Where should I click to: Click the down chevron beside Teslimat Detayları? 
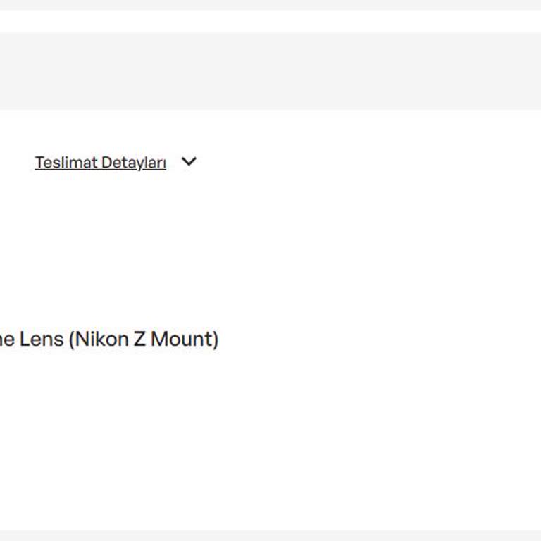(x=188, y=162)
